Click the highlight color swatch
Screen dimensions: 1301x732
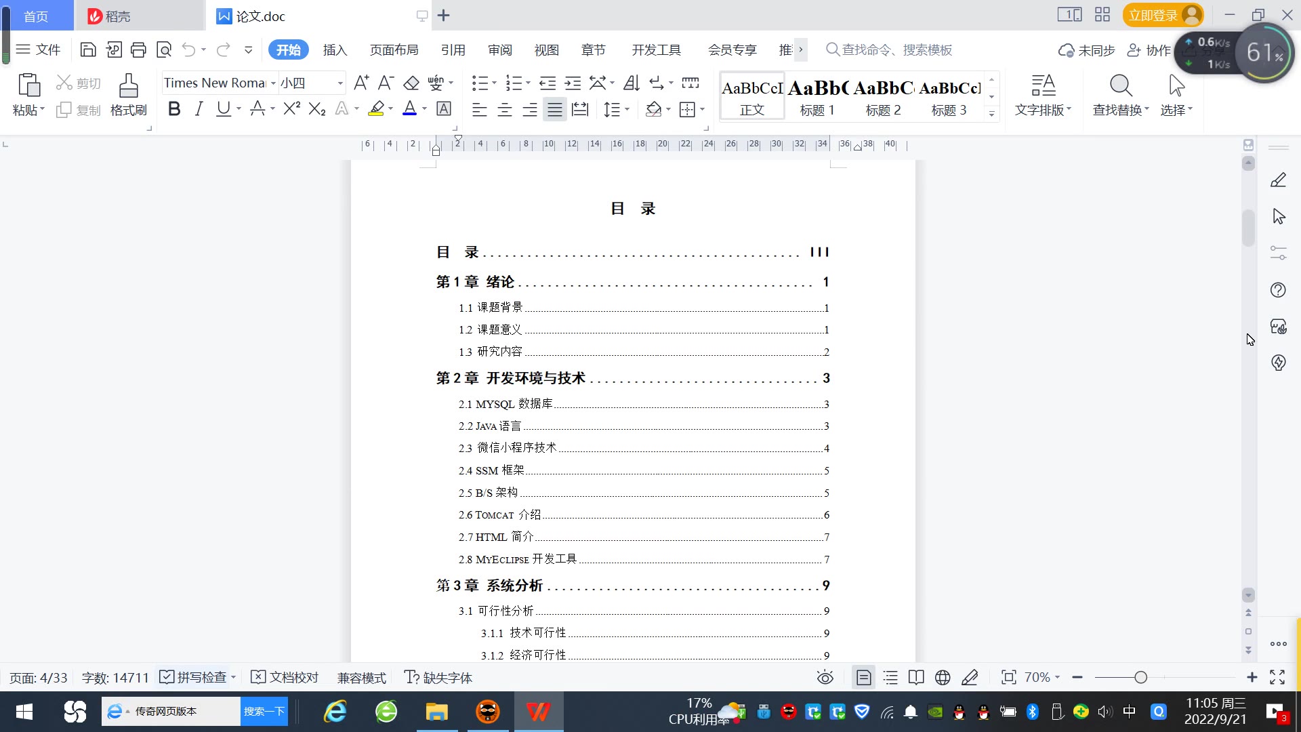point(376,108)
